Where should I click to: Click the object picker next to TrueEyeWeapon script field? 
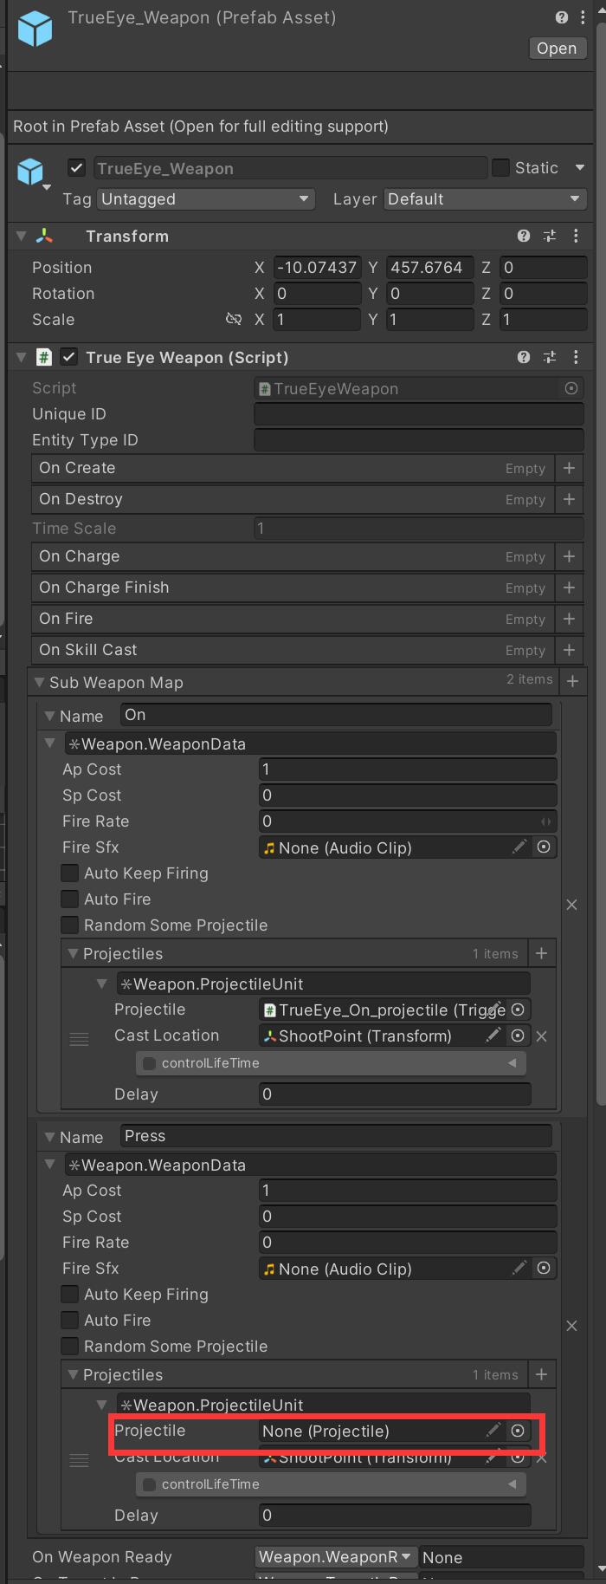pos(571,388)
